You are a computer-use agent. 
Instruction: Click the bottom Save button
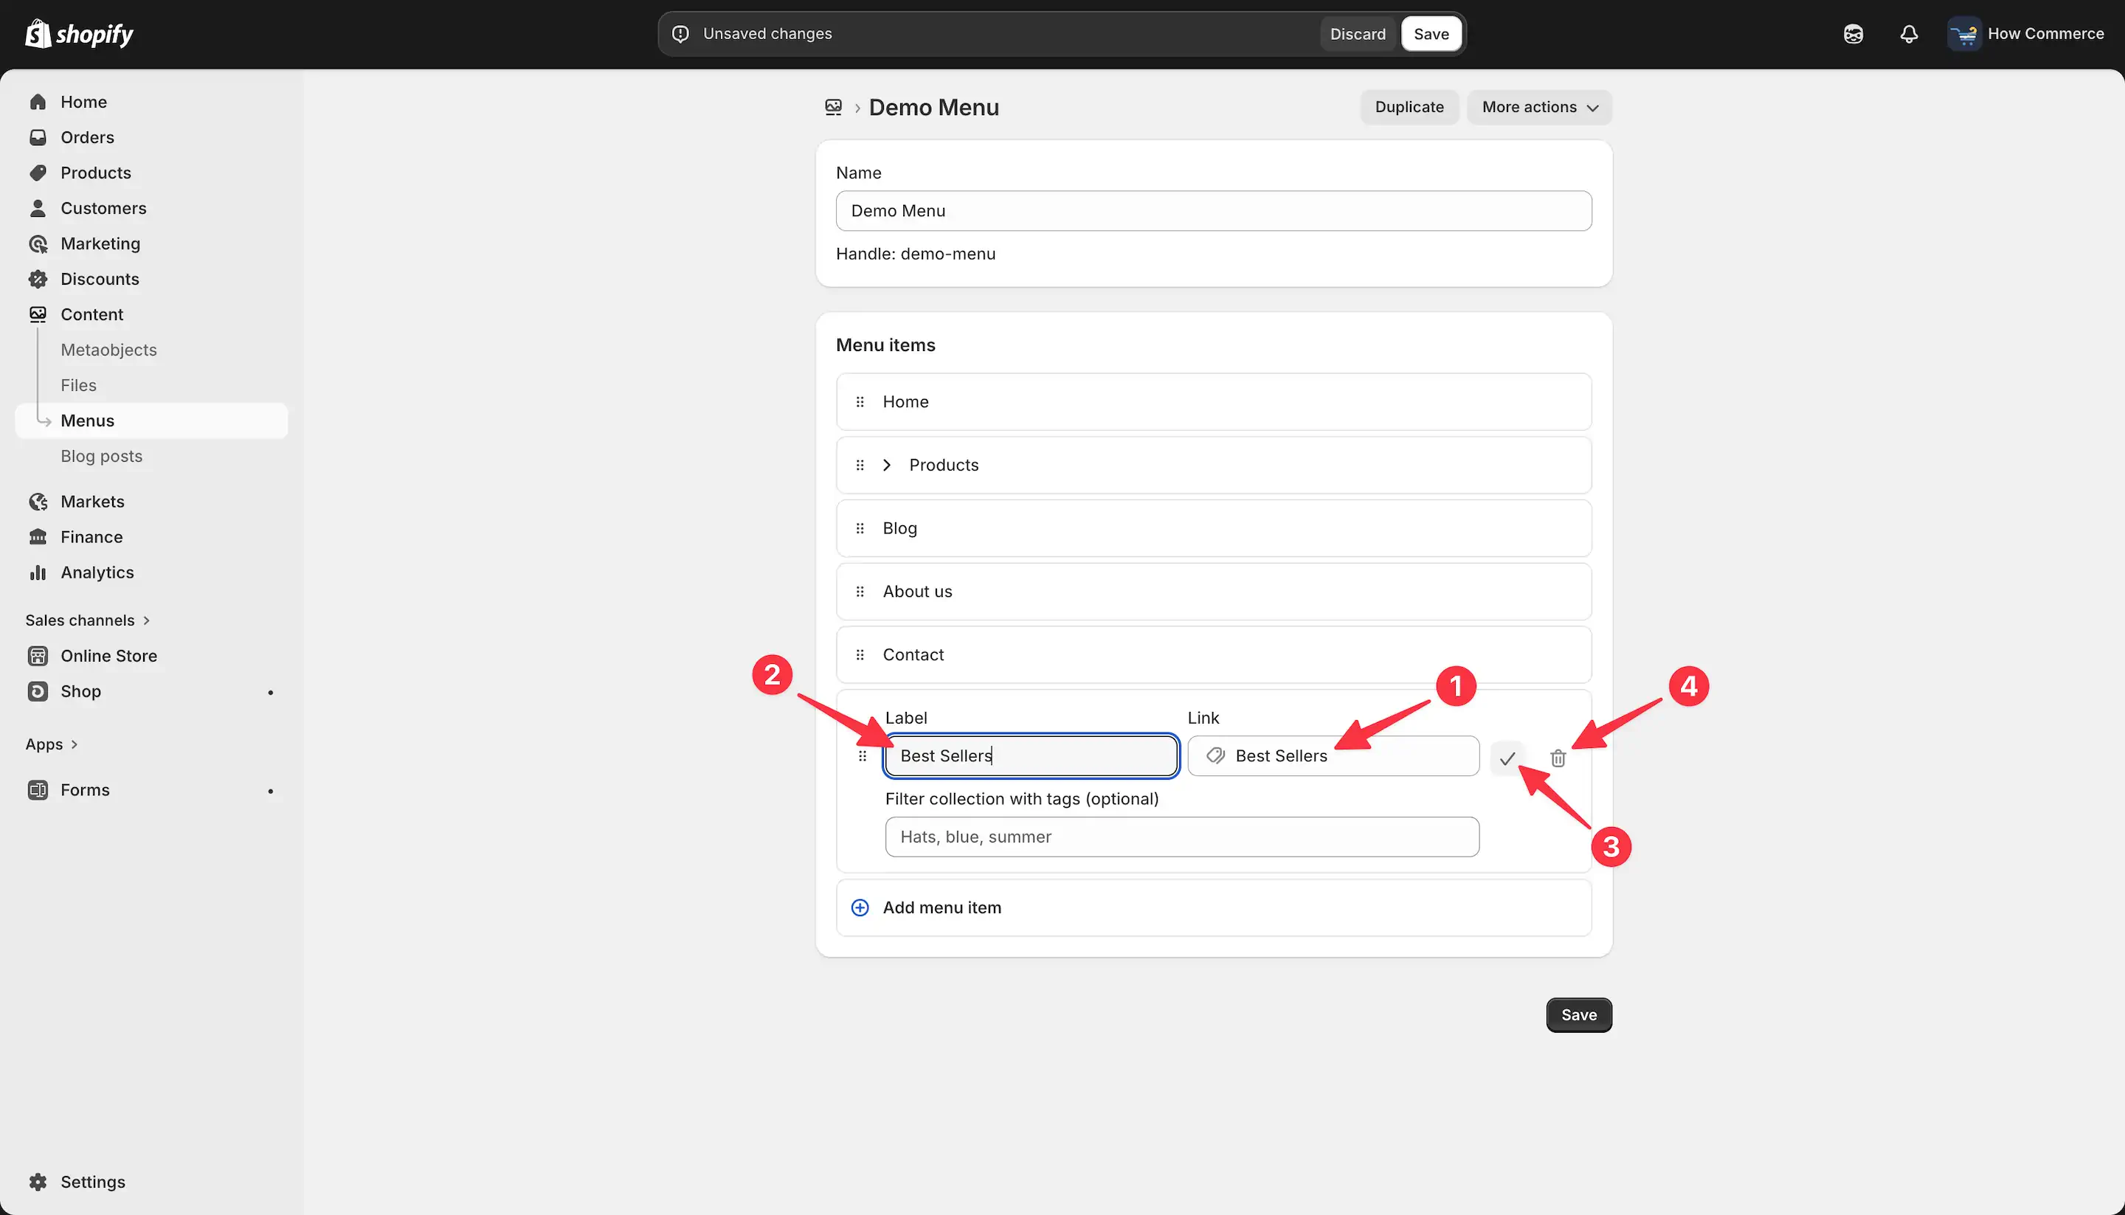(1578, 1015)
